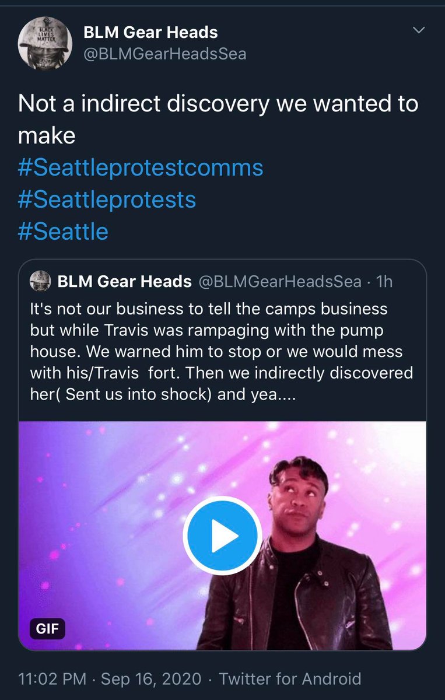
Task: Open the #Seattle hashtag
Action: (x=64, y=232)
